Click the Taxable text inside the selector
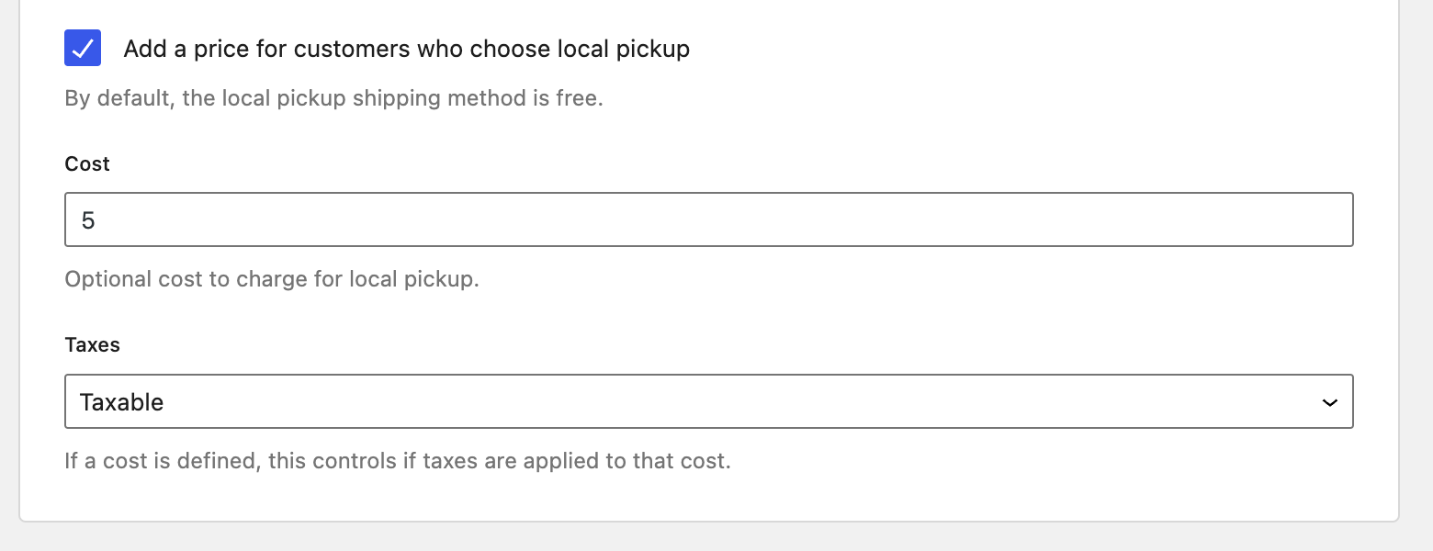The height and width of the screenshot is (551, 1433). click(122, 401)
